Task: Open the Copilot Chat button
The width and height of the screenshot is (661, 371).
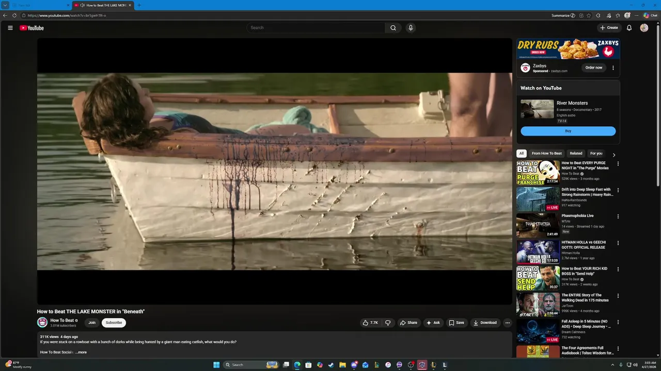Action: [650, 15]
